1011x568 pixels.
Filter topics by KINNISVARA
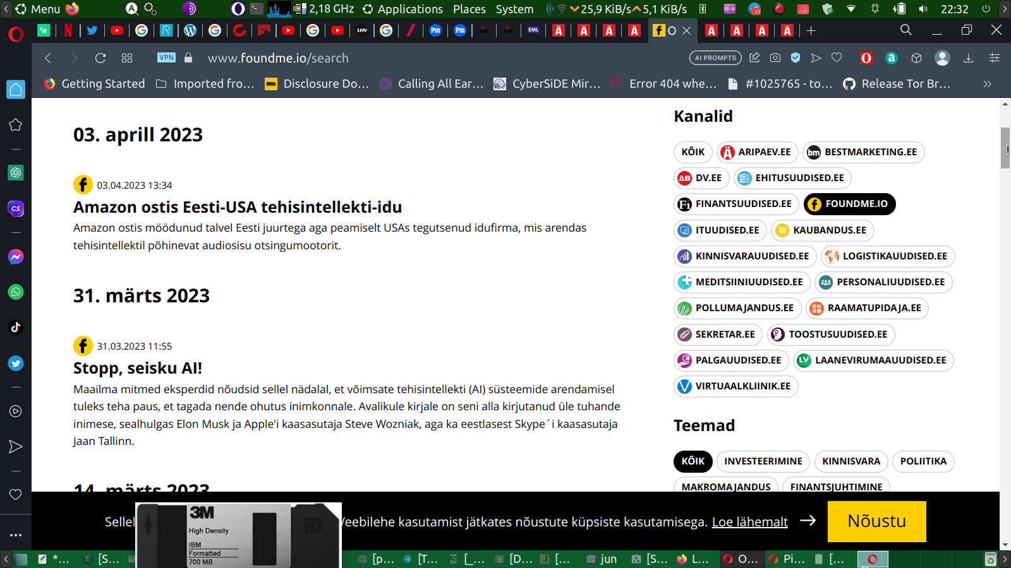pyautogui.click(x=851, y=461)
